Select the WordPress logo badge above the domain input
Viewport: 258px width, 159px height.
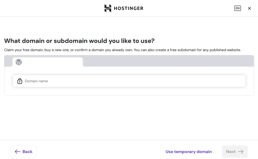(x=19, y=62)
